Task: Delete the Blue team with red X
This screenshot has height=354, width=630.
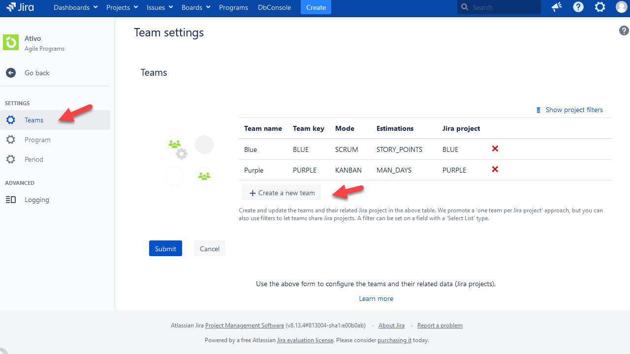Action: coord(495,148)
